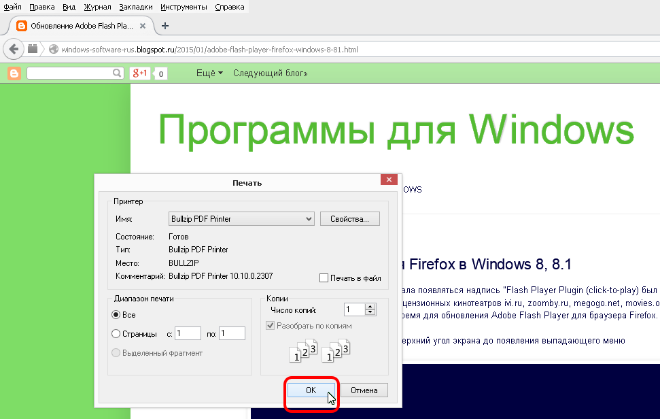Click 'Bullzip PDF Printer 10.10.0.2307' comment text
The image size is (660, 419).
tap(220, 276)
